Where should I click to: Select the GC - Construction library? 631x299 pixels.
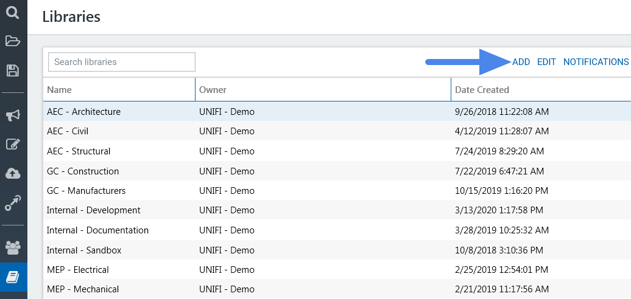click(x=83, y=171)
